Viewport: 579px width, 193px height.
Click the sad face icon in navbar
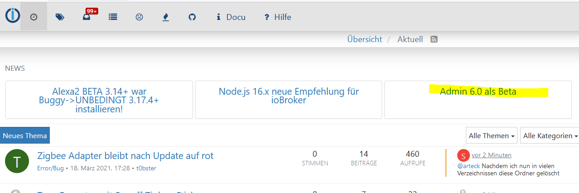click(139, 17)
